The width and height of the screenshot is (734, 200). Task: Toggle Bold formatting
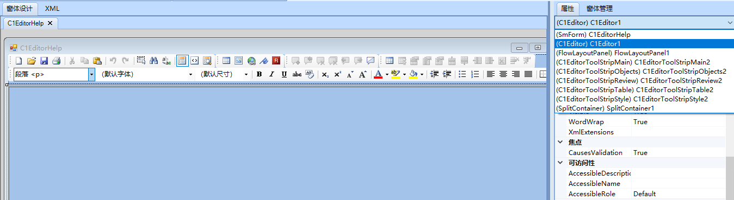point(259,74)
